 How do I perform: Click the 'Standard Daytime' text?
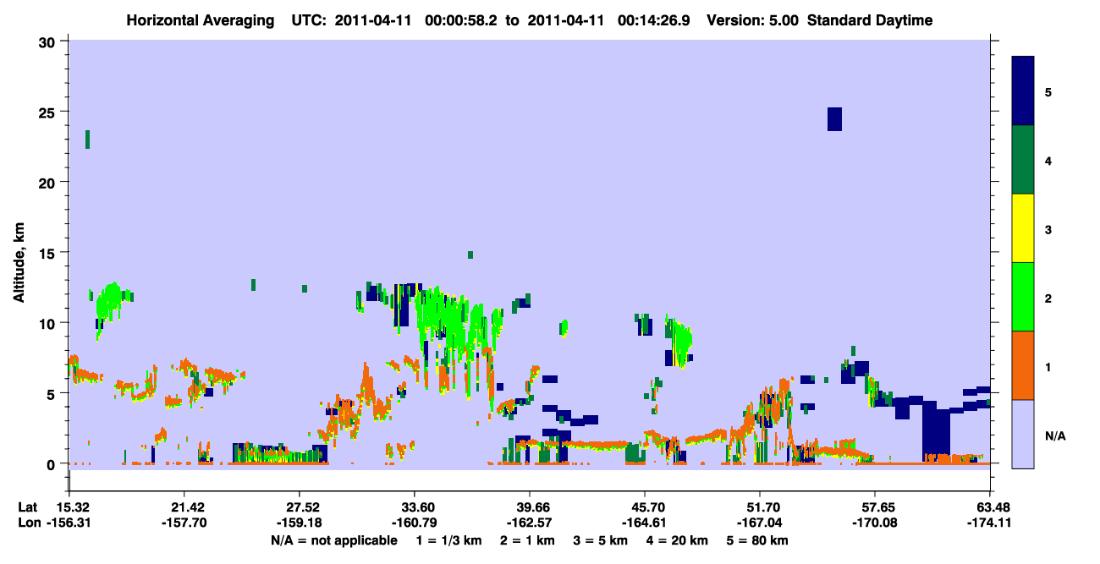coord(870,20)
